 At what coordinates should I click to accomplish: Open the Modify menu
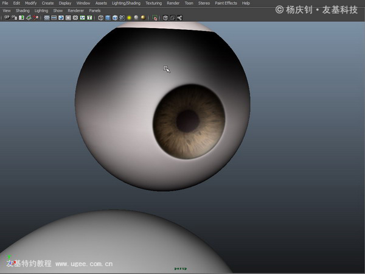click(x=31, y=3)
